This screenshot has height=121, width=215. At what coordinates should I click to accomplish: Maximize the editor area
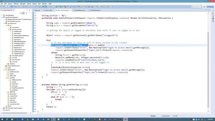pos(209,10)
